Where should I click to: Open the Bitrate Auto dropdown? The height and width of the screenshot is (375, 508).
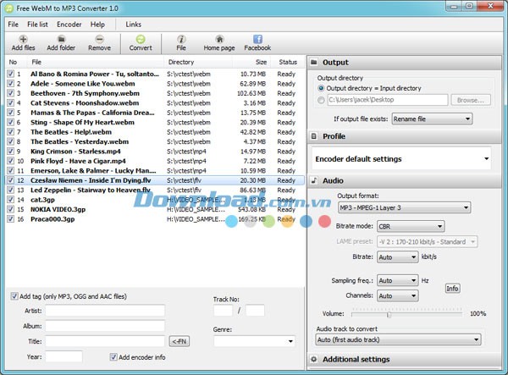(x=398, y=257)
